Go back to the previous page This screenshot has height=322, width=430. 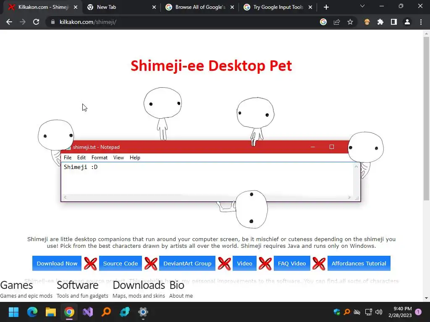(x=9, y=22)
